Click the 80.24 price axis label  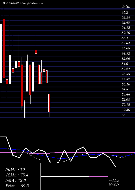[126, 69]
